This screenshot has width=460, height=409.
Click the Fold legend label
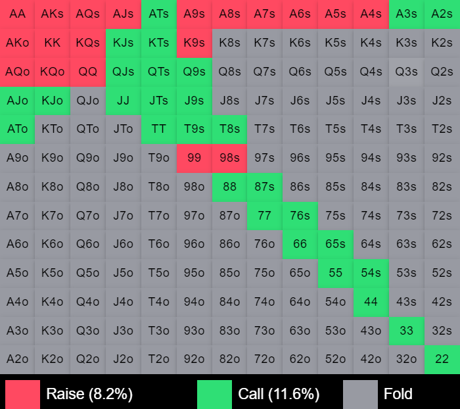398,394
